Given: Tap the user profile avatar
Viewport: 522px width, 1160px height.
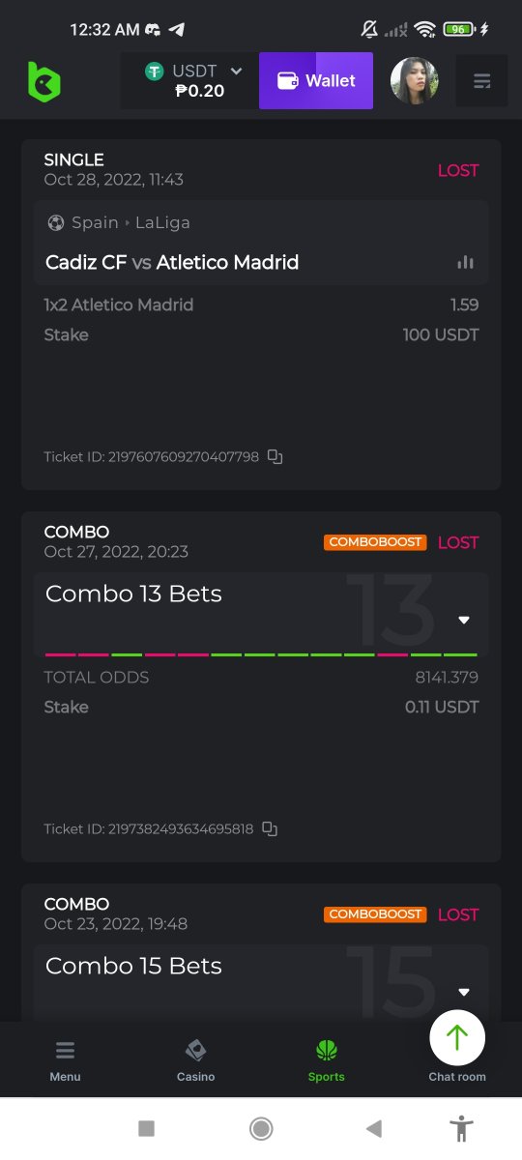Looking at the screenshot, I should (414, 81).
